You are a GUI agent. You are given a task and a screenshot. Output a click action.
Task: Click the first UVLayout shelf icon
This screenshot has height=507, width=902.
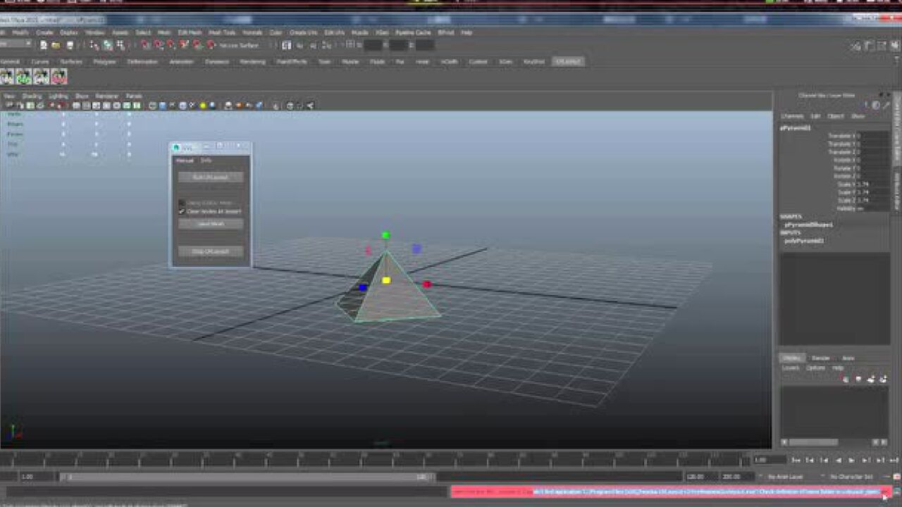[7, 76]
